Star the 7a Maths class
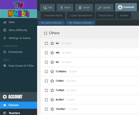Screen dimensions: 139x115 click(x=52, y=71)
